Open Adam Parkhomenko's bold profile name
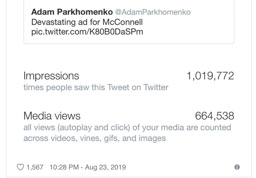Screen dimensions: 256x178 coord(72,12)
